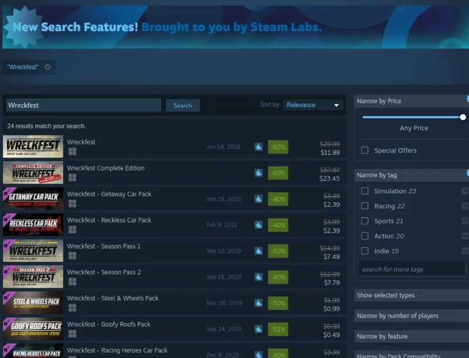
Task: Check the Simulation tag filter
Action: pos(365,190)
